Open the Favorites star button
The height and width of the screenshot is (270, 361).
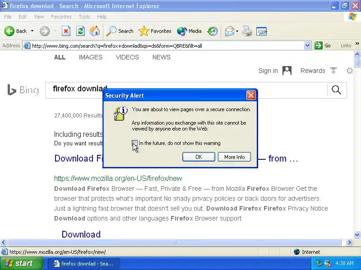pos(155,31)
